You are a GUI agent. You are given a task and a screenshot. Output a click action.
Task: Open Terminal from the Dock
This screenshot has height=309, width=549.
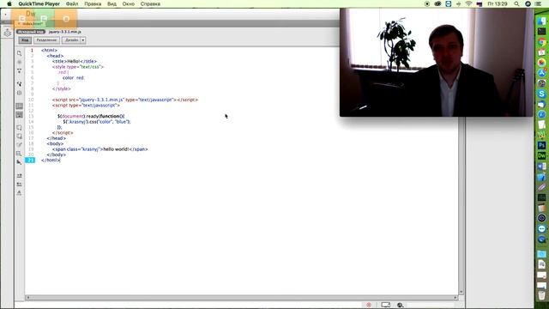[541, 32]
